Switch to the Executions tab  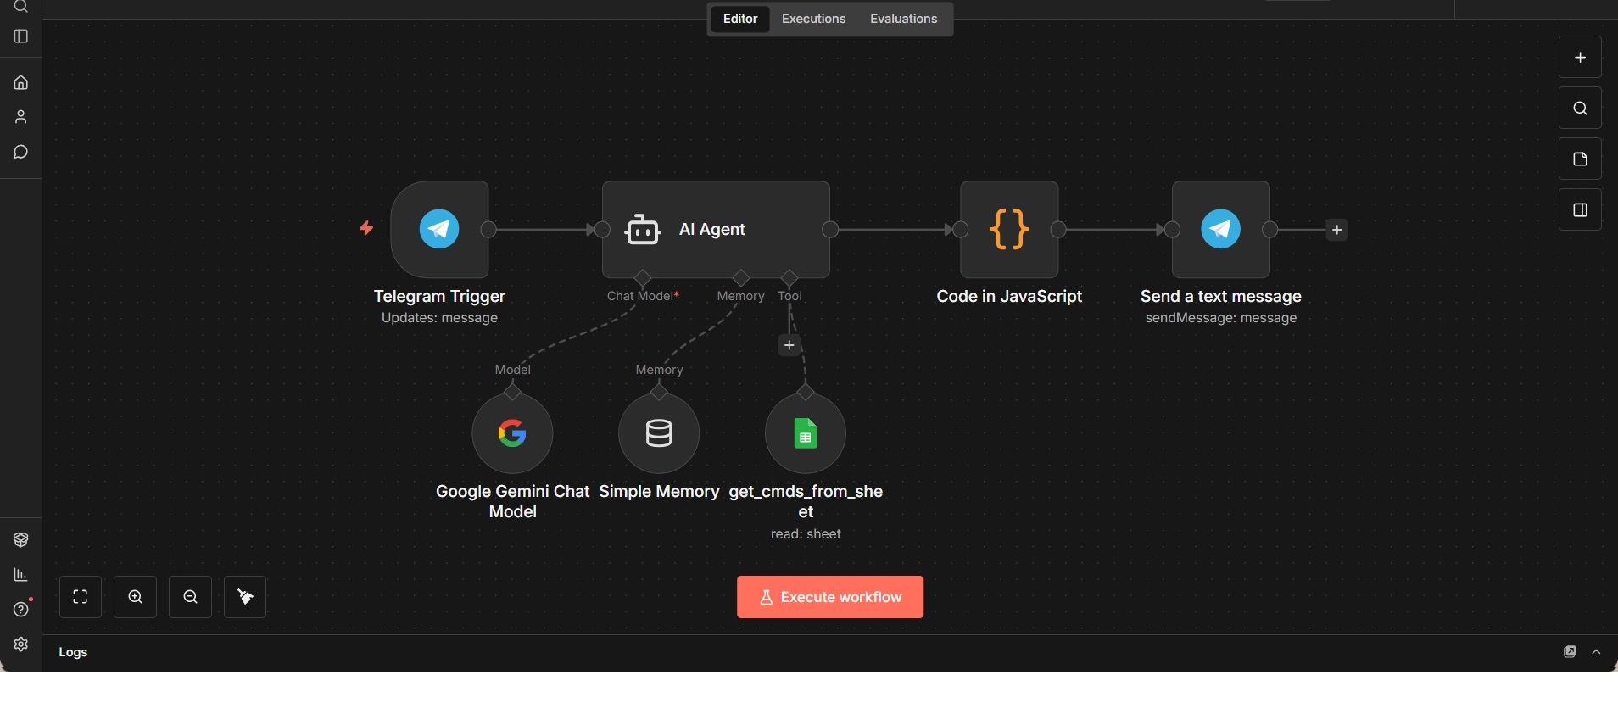[813, 19]
